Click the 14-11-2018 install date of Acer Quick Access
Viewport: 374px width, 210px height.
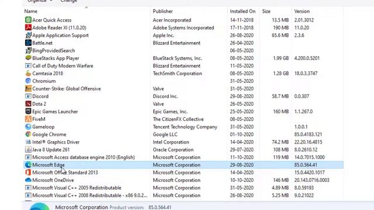(x=241, y=20)
